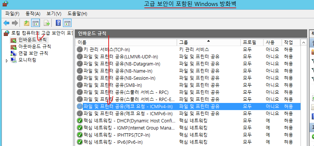The width and height of the screenshot is (314, 146).
Task: Select the 로컬 컴퓨터의 고급 보안 root node
Action: coord(42,33)
